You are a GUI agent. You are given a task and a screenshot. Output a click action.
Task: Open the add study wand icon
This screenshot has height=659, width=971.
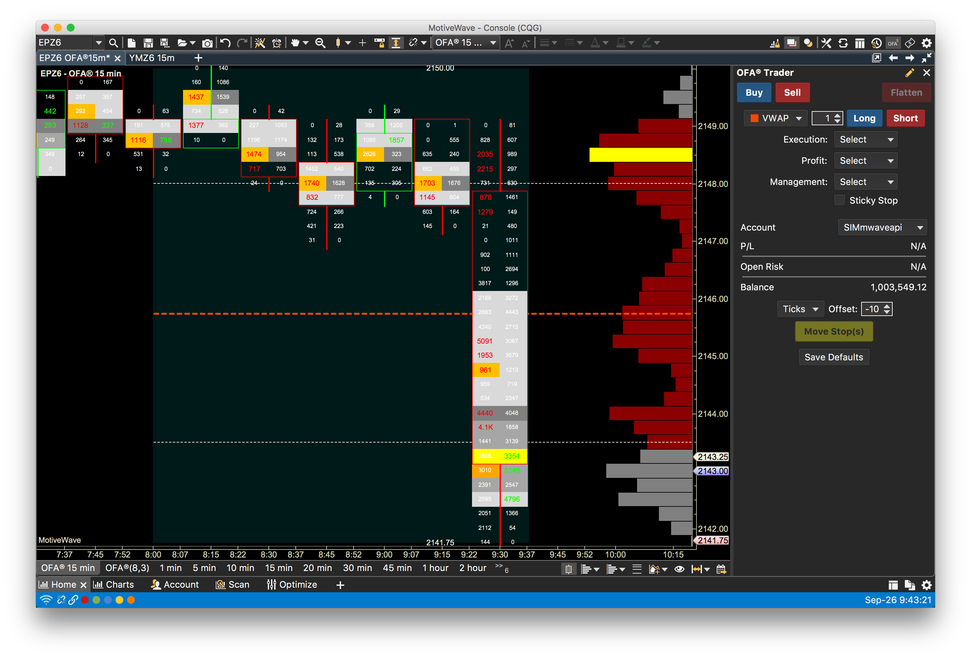click(260, 43)
